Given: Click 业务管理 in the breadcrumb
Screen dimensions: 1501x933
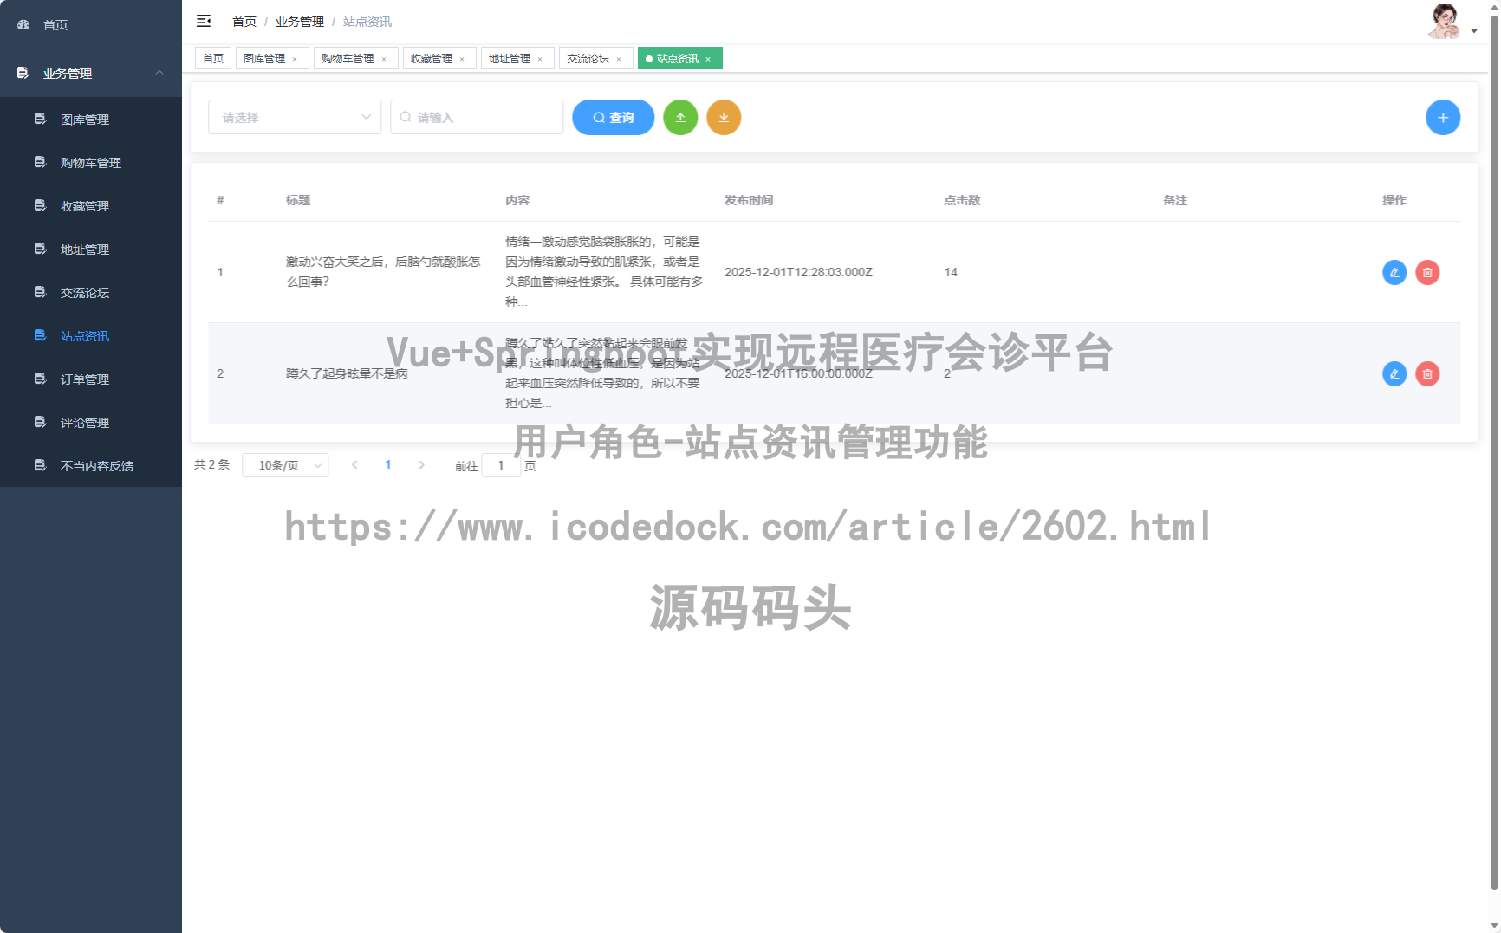Looking at the screenshot, I should click(298, 21).
